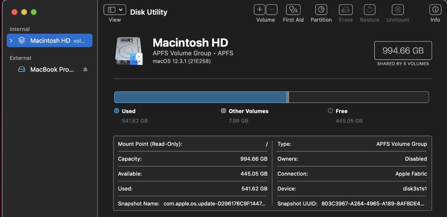Click the remove volume minus icon
Screen dimensions: 447x217
271,10
